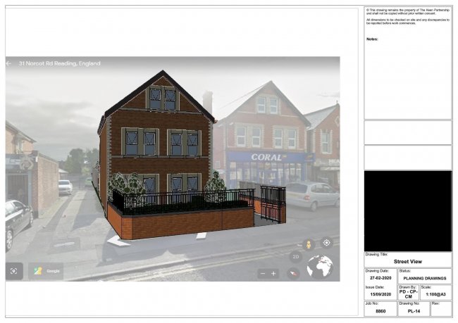Screen dimensions: 458x323
Task: Click the scale 1:100@A3 cell
Action: coord(435,293)
